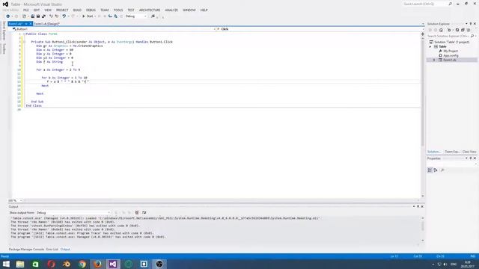Screen dimensions: 479x269
Task: Switch to Team Explorer tab
Action: 452,152
